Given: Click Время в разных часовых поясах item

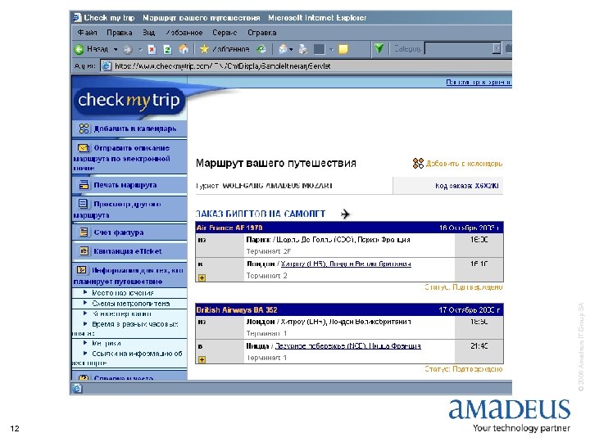Looking at the screenshot, I should (x=125, y=328).
